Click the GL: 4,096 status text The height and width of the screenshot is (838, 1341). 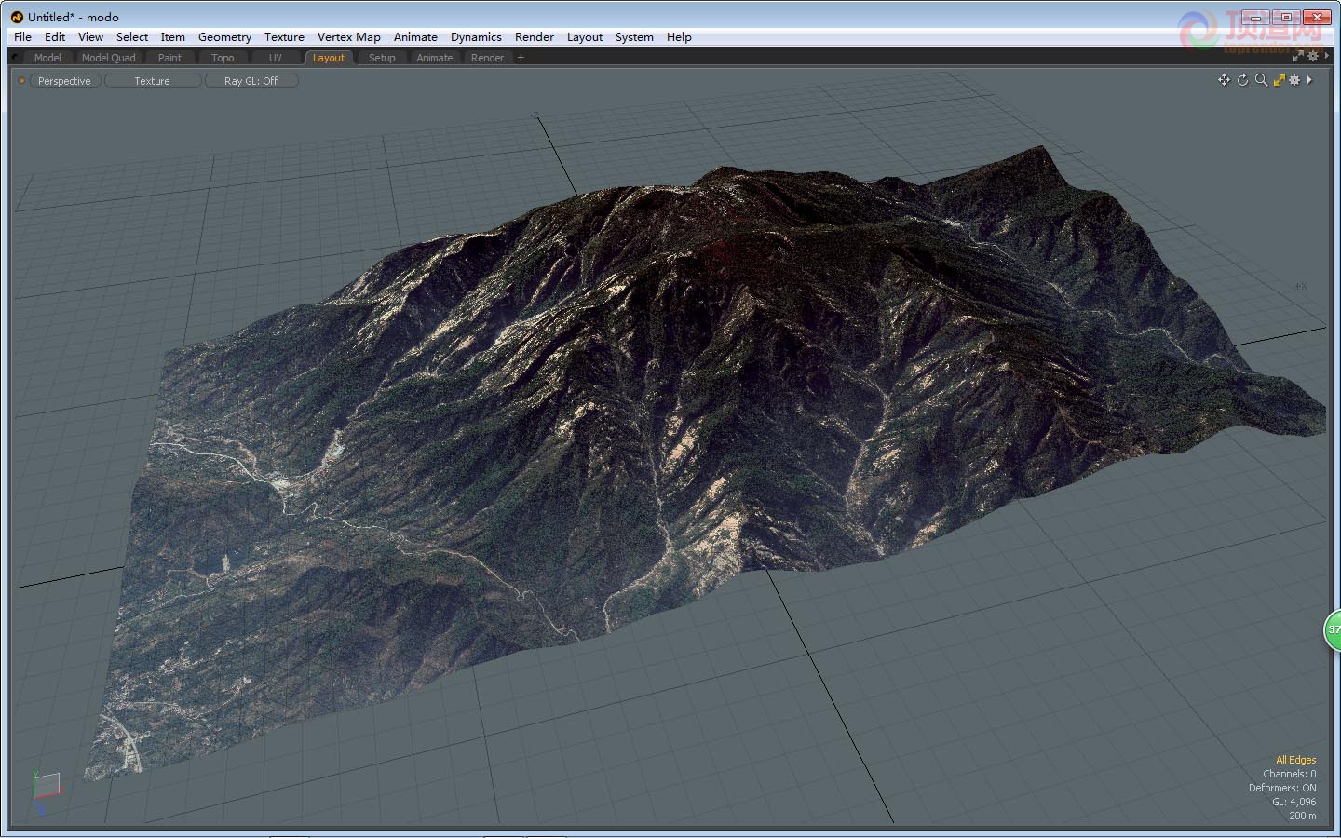tap(1294, 802)
